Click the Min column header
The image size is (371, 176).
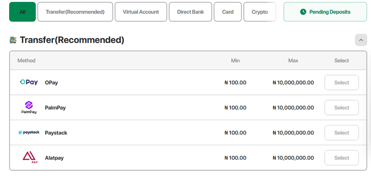tap(235, 61)
